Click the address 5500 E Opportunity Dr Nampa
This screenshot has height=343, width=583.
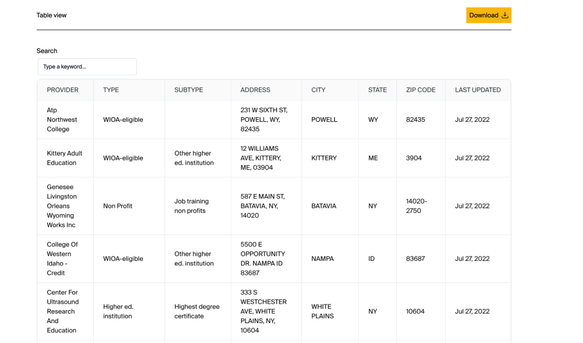(262, 258)
